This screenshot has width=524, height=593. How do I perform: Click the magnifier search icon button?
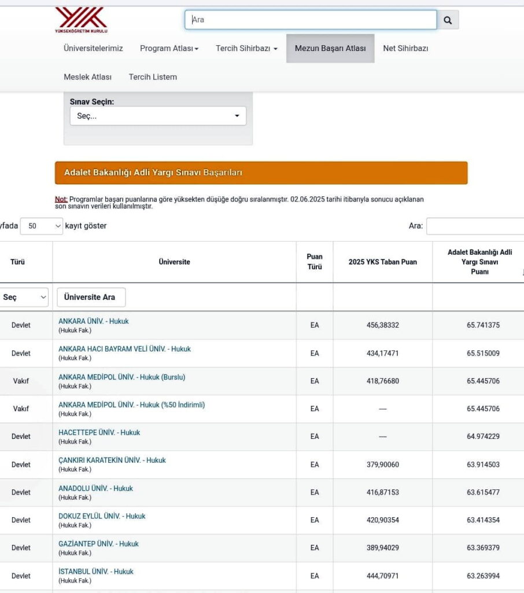447,20
